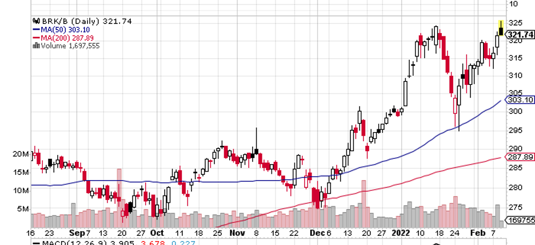The image size is (535, 245).
Task: Click the 16 date label on the axis
Action: coord(31,233)
